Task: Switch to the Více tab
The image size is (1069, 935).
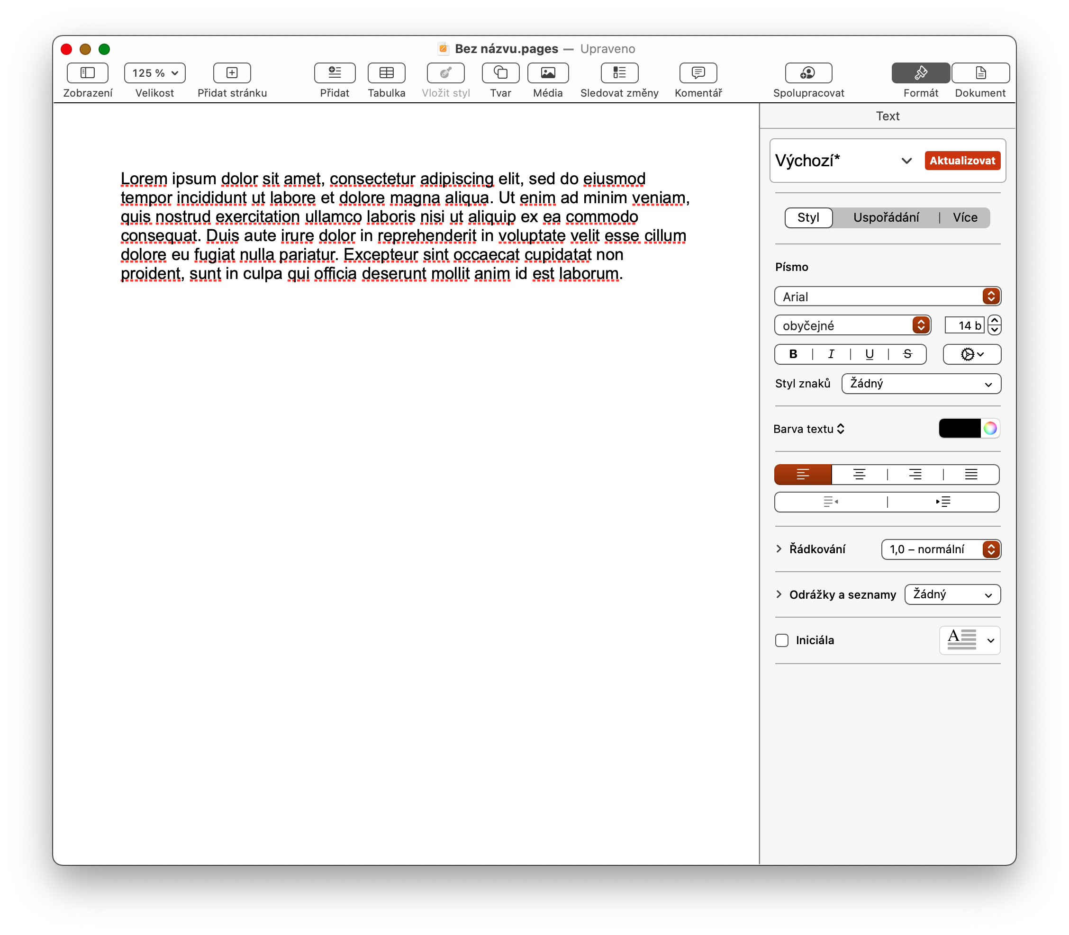Action: click(x=965, y=217)
